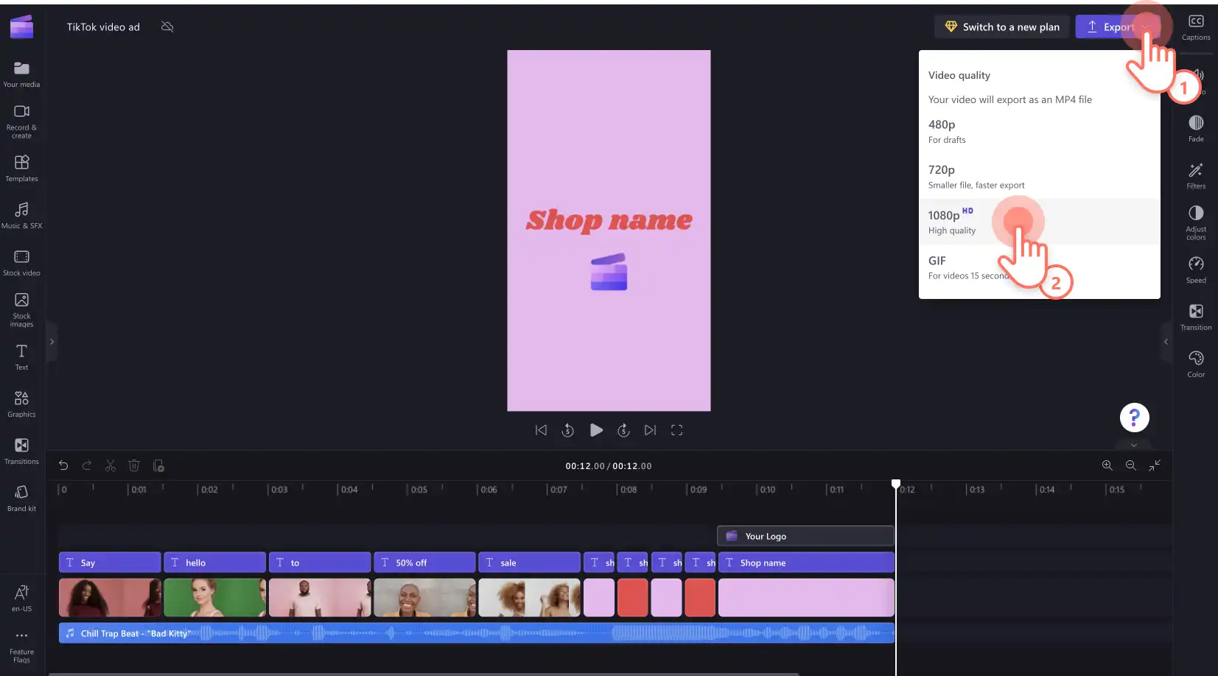
Task: Enter fullscreen preview mode
Action: (676, 430)
